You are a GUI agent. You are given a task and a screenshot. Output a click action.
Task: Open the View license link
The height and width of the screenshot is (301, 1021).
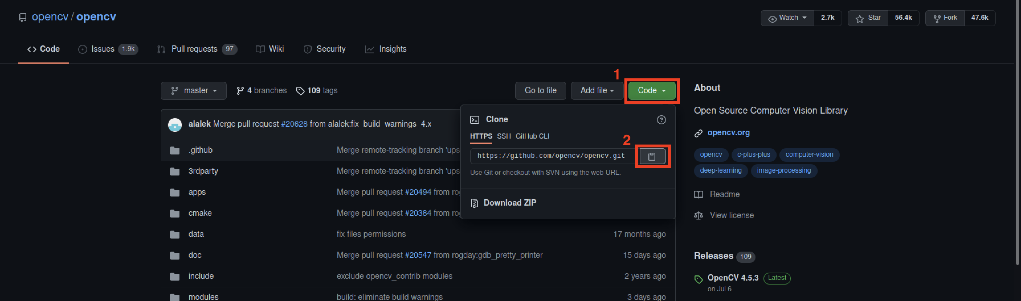pos(732,215)
